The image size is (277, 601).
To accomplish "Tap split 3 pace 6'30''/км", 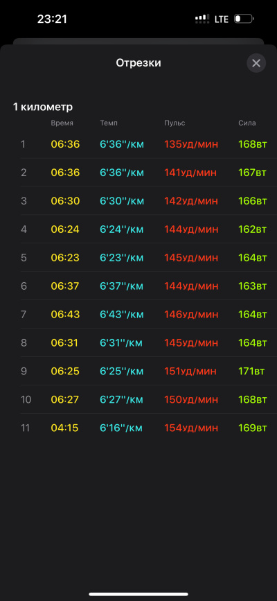I will coord(122,201).
